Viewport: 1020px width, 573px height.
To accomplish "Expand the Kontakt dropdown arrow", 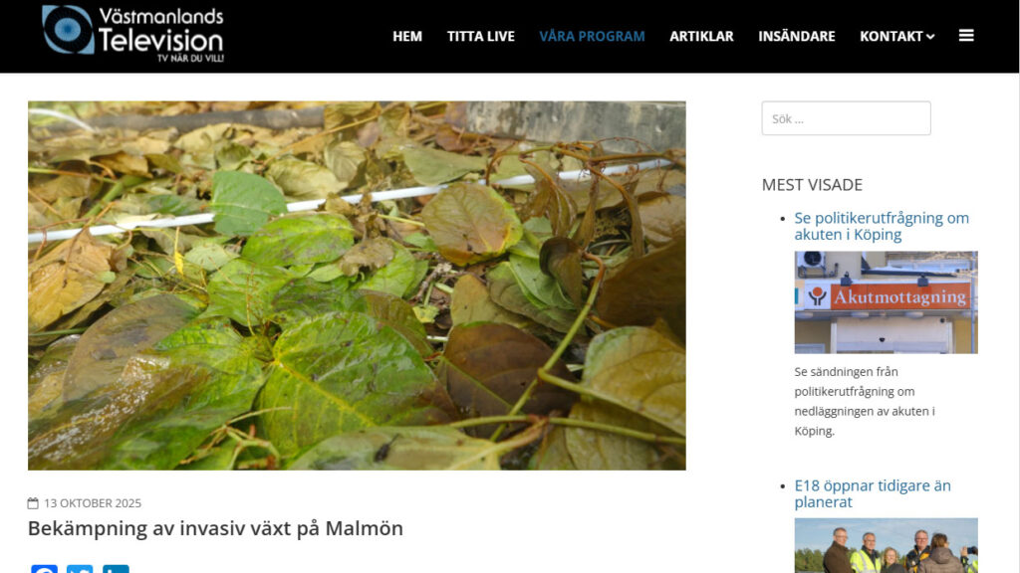I will point(930,37).
